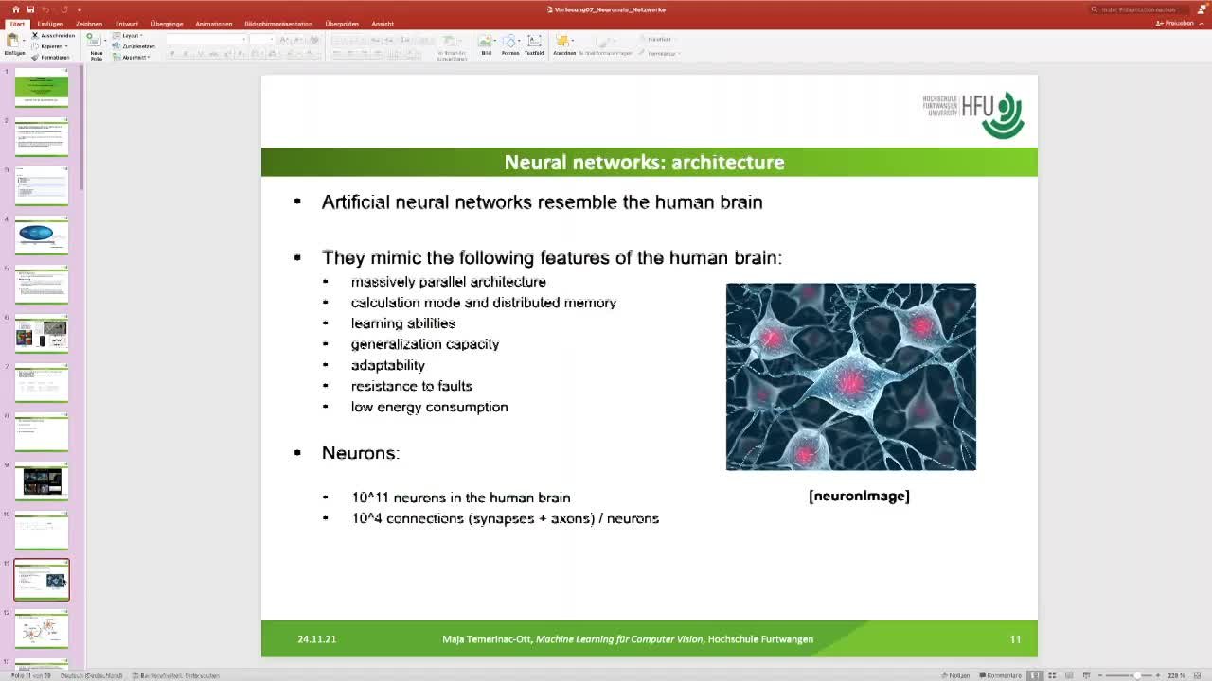Select slide 2 thumbnail
Screen dimensions: 1212x681
[41, 136]
